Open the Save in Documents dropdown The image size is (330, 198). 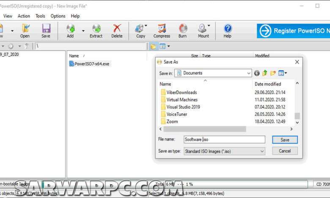click(213, 73)
